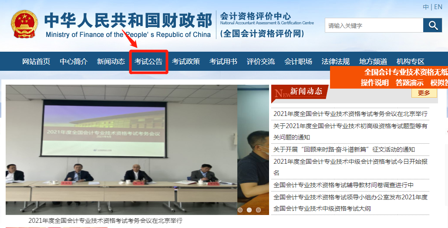448x228 pixels.
Task: Open news 中级会计资格考试今日开始报名
Action: 350,167
